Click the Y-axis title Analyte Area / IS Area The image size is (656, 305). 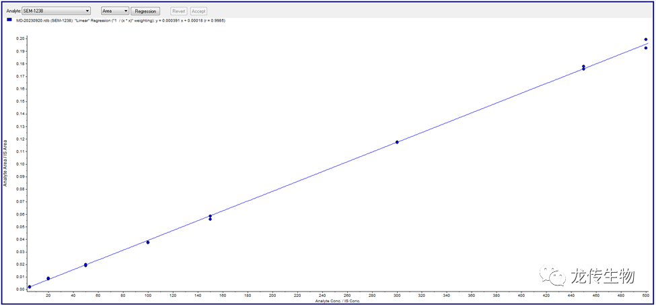click(5, 161)
